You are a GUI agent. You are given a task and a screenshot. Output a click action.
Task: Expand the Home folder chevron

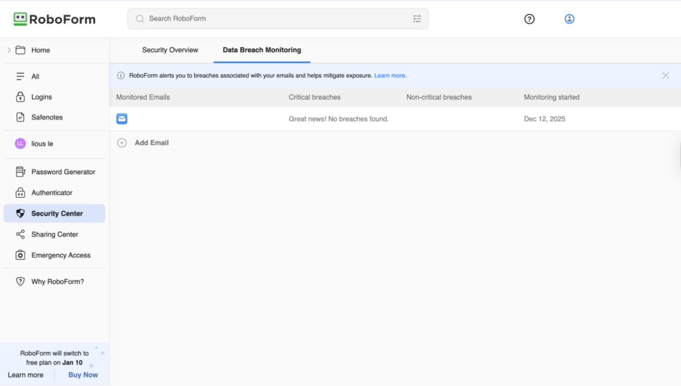pos(9,50)
